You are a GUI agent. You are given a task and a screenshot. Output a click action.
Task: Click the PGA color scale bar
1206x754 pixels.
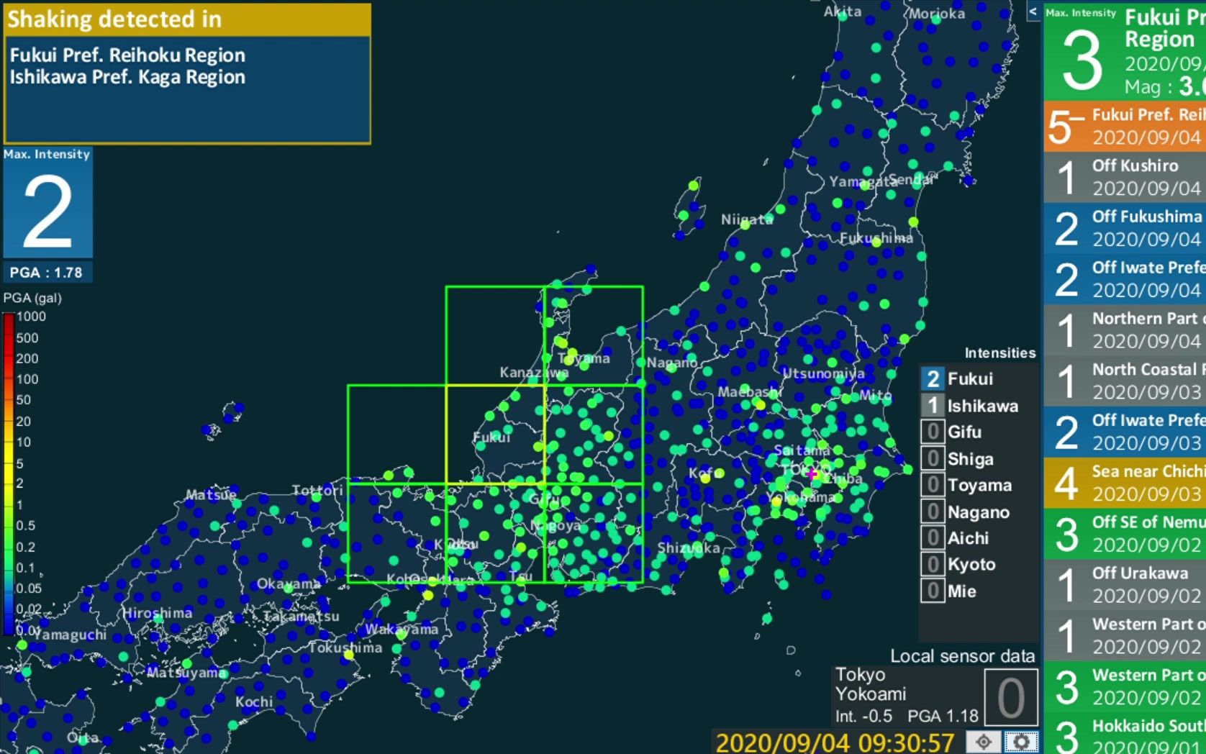coord(9,474)
